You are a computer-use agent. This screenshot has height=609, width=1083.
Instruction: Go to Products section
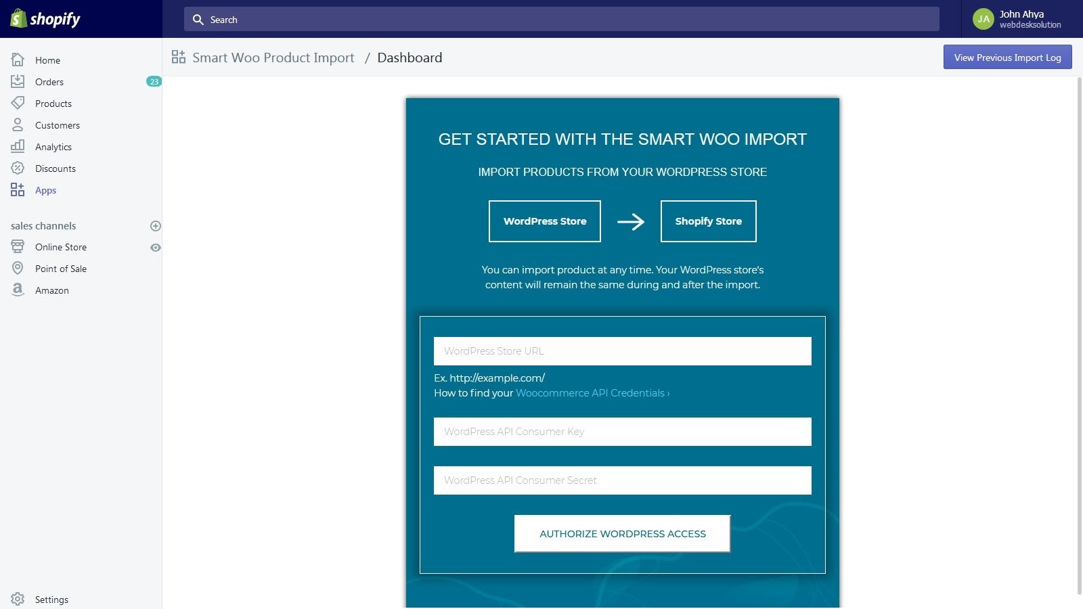(53, 104)
